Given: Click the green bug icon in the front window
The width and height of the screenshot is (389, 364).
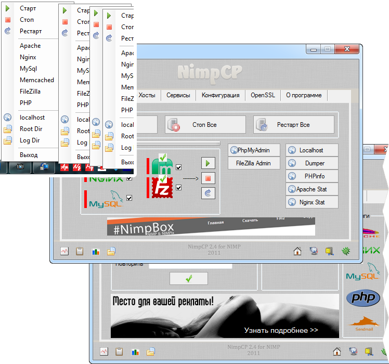Looking at the screenshot, I should (345, 251).
